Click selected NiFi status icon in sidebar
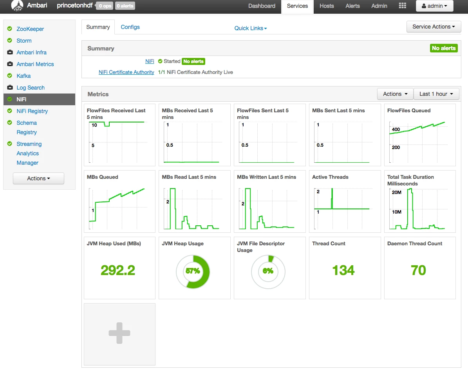 click(9, 99)
